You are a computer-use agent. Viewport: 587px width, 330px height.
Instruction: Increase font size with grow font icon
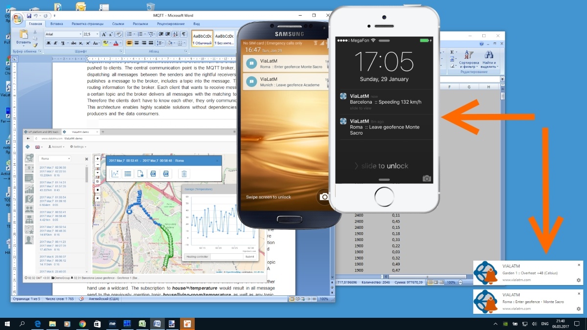(104, 34)
